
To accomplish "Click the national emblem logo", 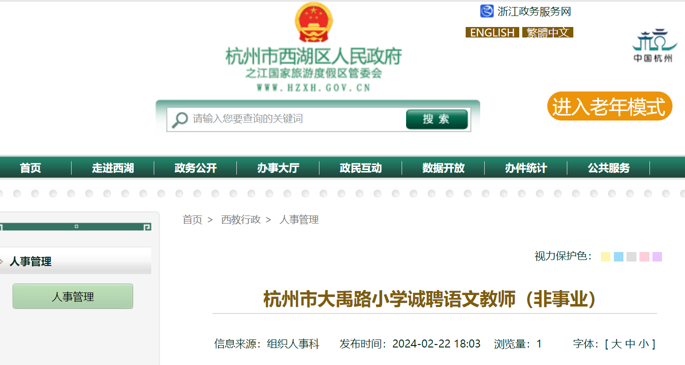I will pos(313,23).
